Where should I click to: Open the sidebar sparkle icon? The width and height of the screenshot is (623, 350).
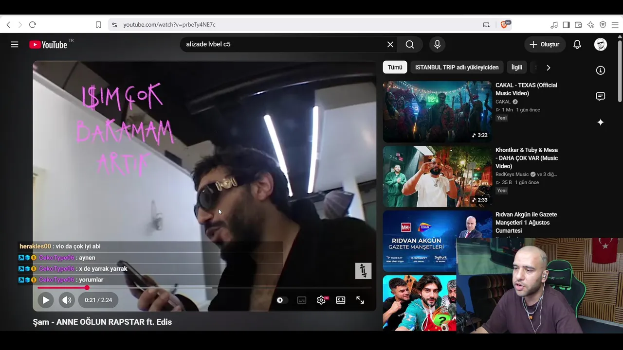[x=601, y=122]
